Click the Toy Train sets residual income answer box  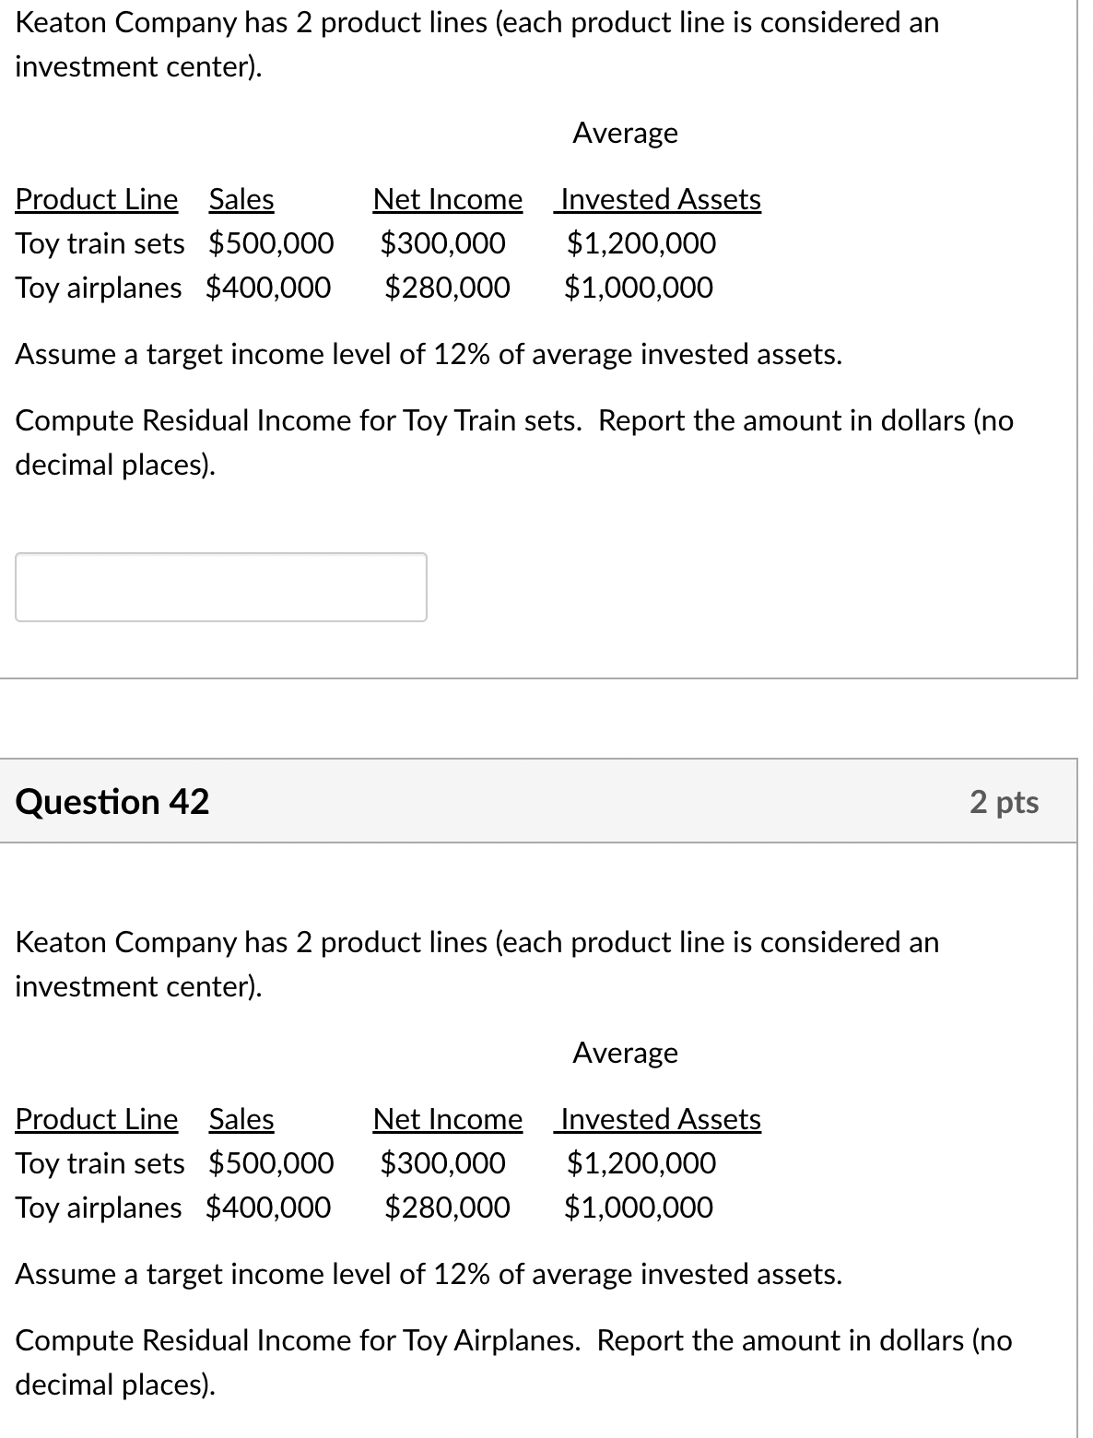pyautogui.click(x=221, y=587)
